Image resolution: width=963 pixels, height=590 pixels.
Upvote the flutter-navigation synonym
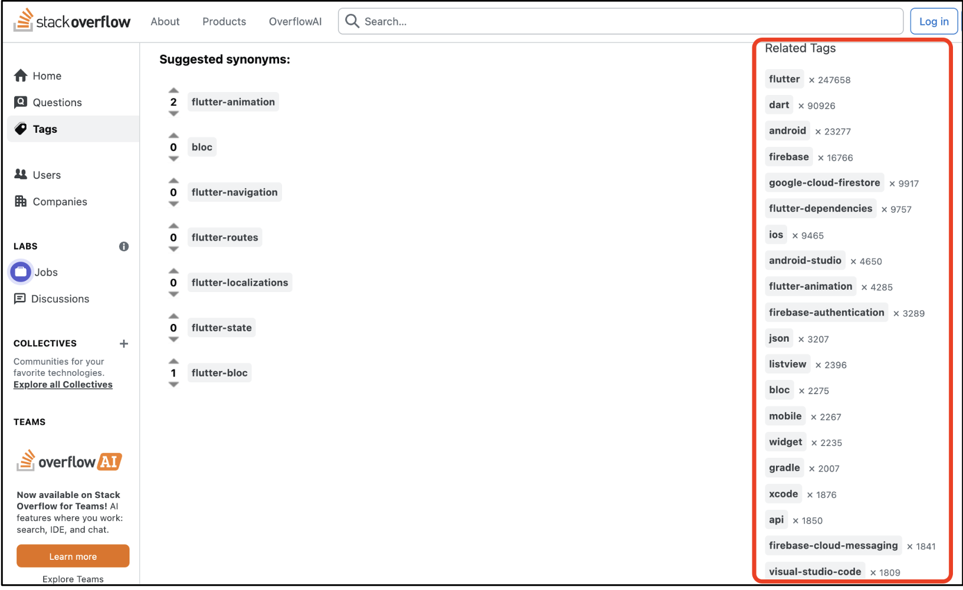[x=173, y=181]
